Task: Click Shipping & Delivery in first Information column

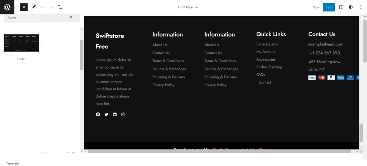Action: 169,77
